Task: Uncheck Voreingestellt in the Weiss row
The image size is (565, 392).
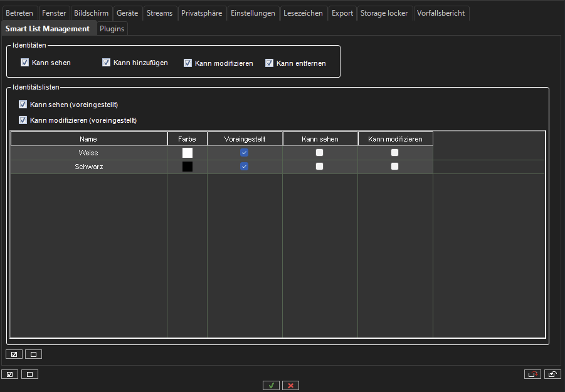Action: coord(245,153)
